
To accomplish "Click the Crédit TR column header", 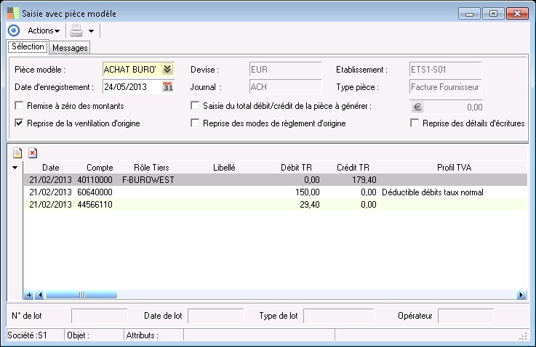I will coord(353,168).
